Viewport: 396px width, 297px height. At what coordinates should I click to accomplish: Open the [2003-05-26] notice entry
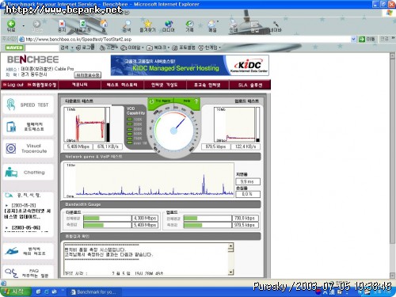click(28, 211)
